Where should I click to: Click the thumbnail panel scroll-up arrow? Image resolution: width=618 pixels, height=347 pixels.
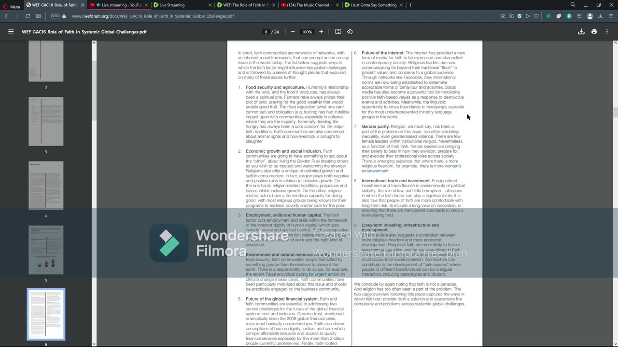point(94,43)
